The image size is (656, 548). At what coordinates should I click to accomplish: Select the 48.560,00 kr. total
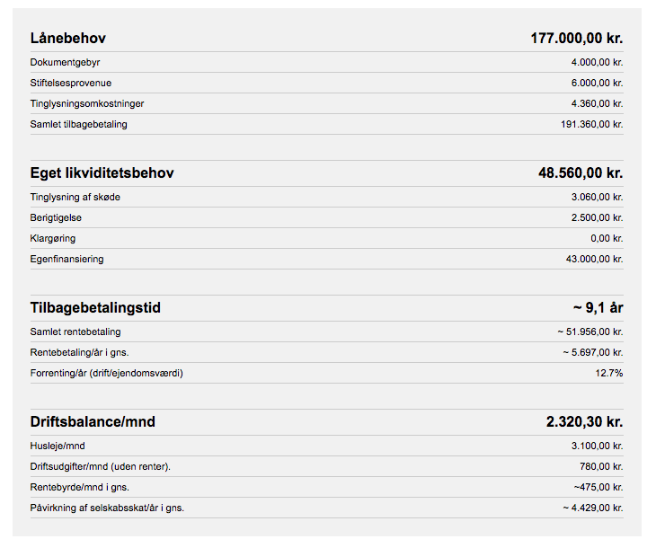tap(581, 172)
